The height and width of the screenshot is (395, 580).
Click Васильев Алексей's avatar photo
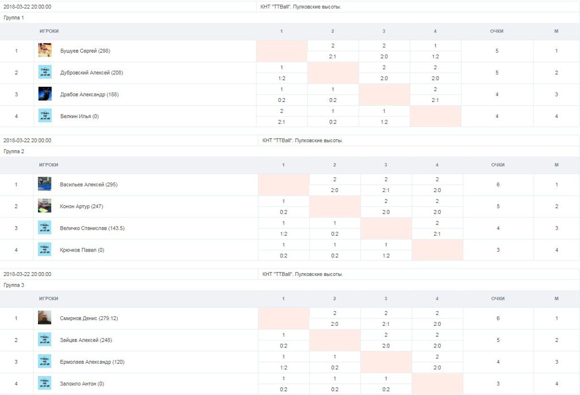click(x=45, y=184)
